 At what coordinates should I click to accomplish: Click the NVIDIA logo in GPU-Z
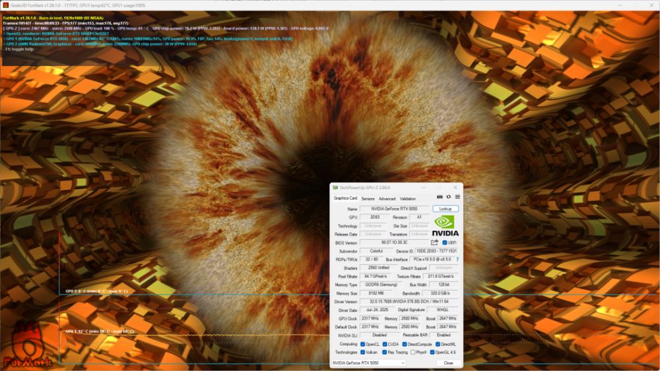point(445,225)
